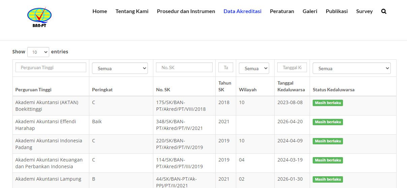Go to Tentang Kami menu
The width and height of the screenshot is (407, 188).
(x=132, y=11)
